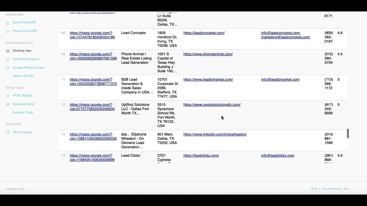Open Google Maps link in row 73
Image resolution: width=367 pixels, height=206 pixels.
pyautogui.click(x=93, y=136)
